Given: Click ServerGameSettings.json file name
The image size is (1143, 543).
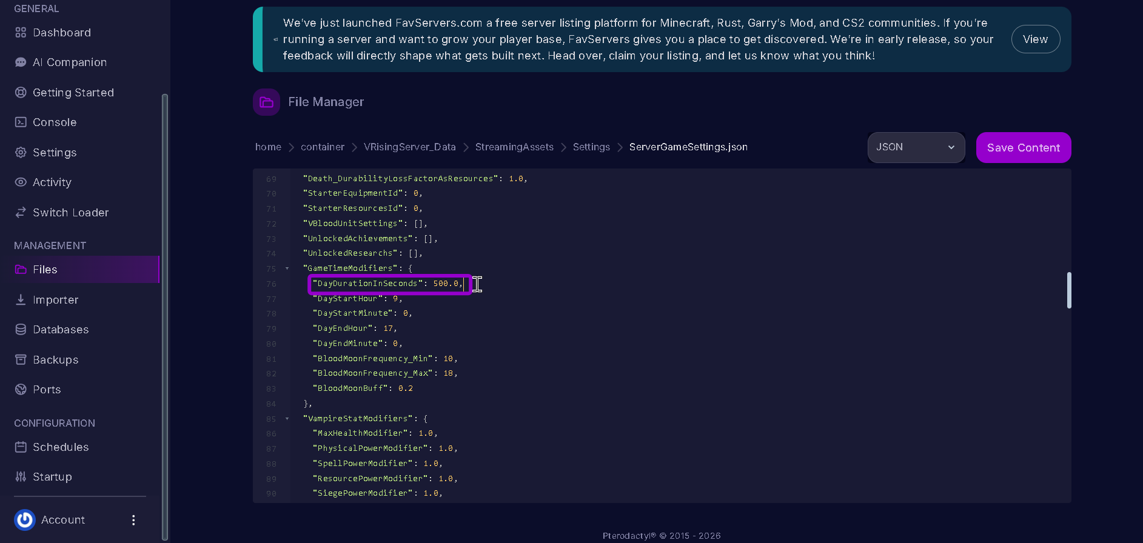Looking at the screenshot, I should [688, 147].
